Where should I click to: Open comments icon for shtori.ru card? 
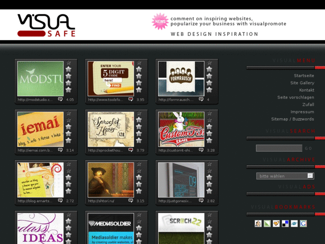pos(131,201)
